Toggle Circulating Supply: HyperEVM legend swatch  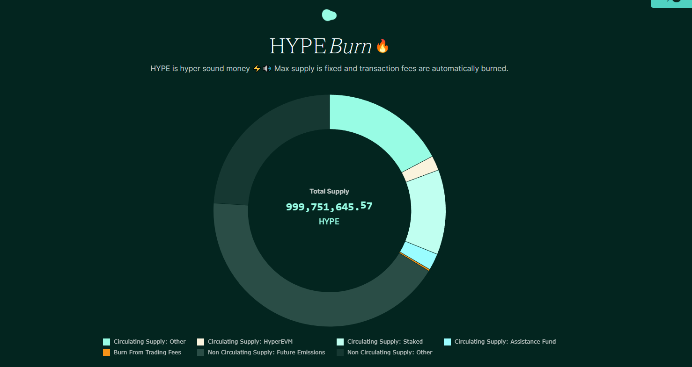point(200,342)
